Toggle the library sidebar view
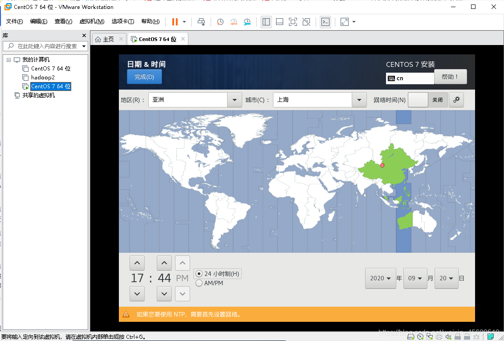Screen dimensions: 504x341 [x=266, y=22]
